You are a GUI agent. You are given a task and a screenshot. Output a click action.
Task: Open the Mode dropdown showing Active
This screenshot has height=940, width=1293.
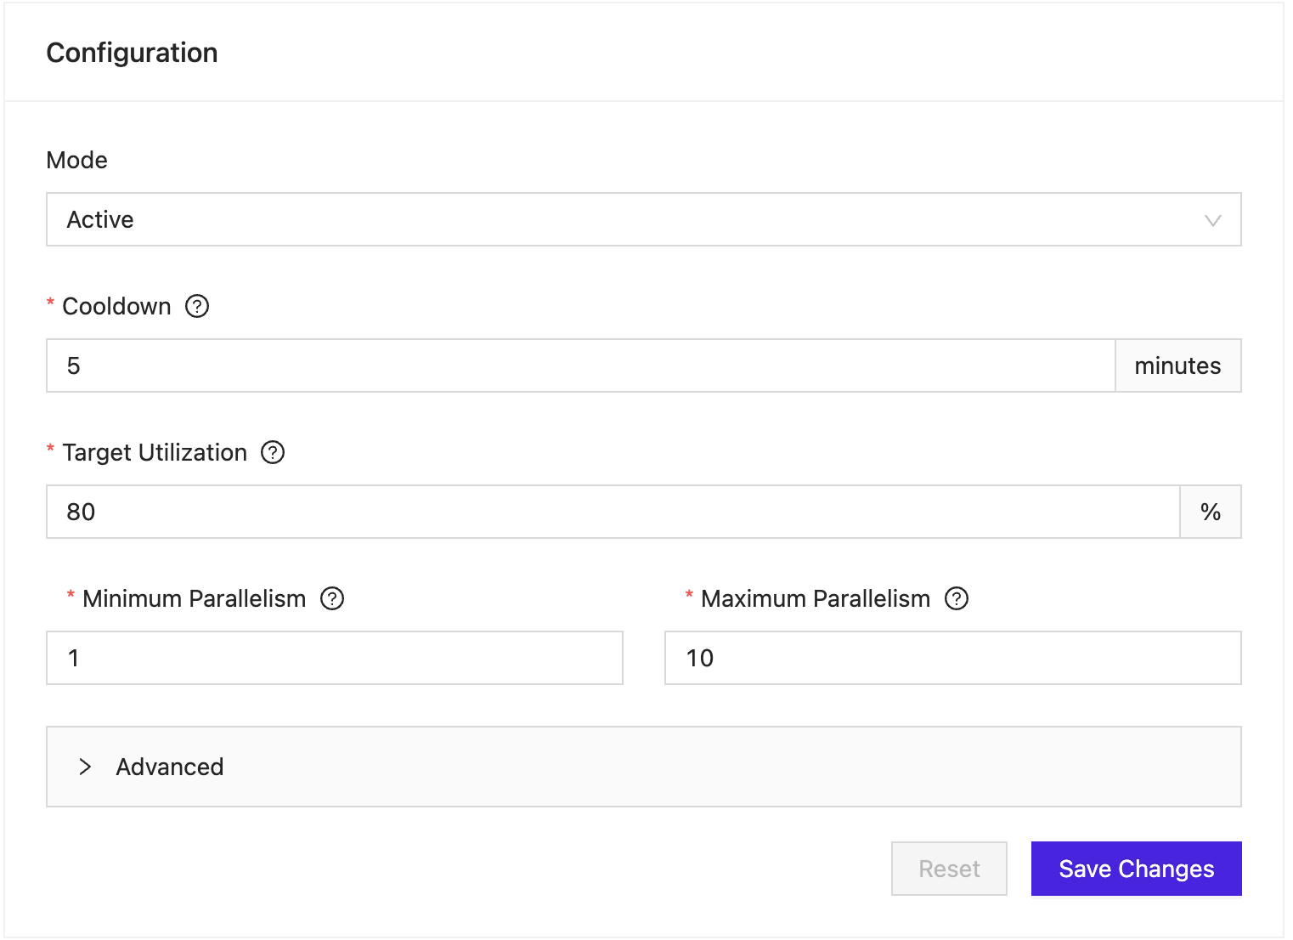[x=644, y=219]
